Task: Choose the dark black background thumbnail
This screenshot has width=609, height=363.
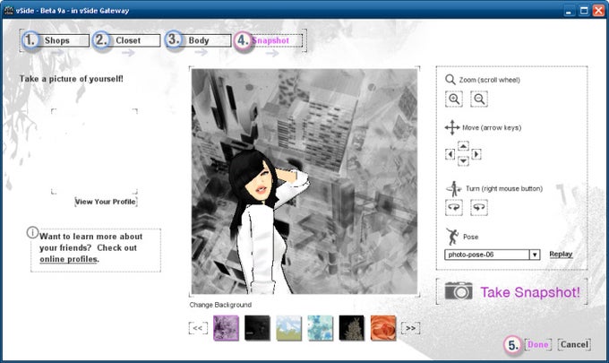Action: coord(257,328)
